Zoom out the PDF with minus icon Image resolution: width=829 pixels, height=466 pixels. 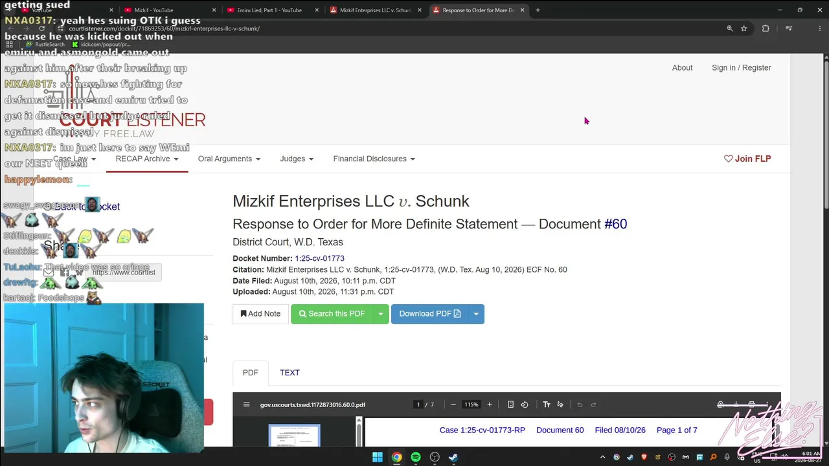[453, 405]
